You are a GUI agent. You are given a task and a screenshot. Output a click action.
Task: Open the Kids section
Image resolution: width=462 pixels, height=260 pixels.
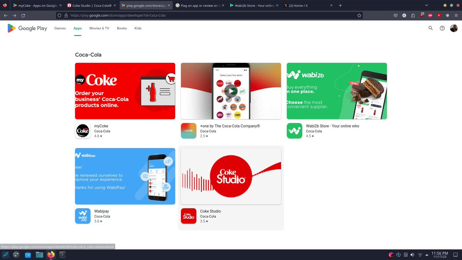click(138, 28)
